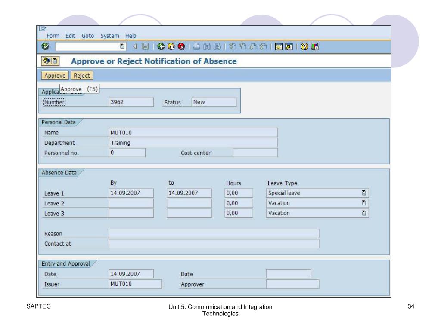The width and height of the screenshot is (441, 330).
Task: Click the window system menu icon
Action: (43, 28)
